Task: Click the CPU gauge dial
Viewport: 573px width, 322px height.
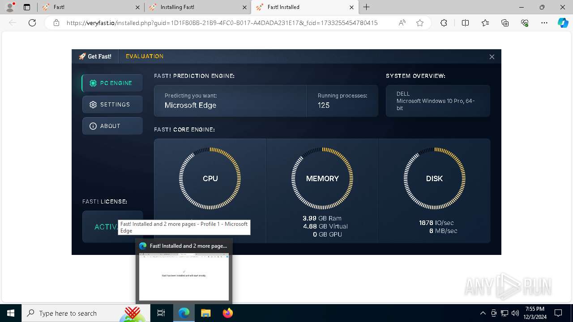Action: 210,178
